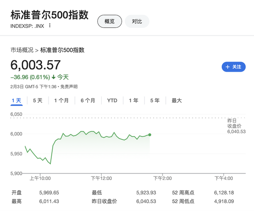Switch to the 1 个月 range tab
Viewport: 254px width, 211px height.
61,100
